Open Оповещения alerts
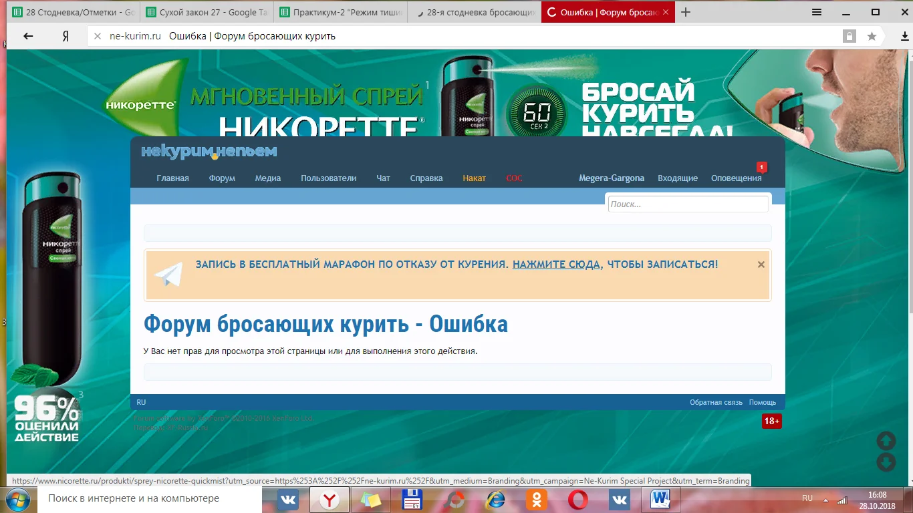Image resolution: width=913 pixels, height=513 pixels. 737,178
